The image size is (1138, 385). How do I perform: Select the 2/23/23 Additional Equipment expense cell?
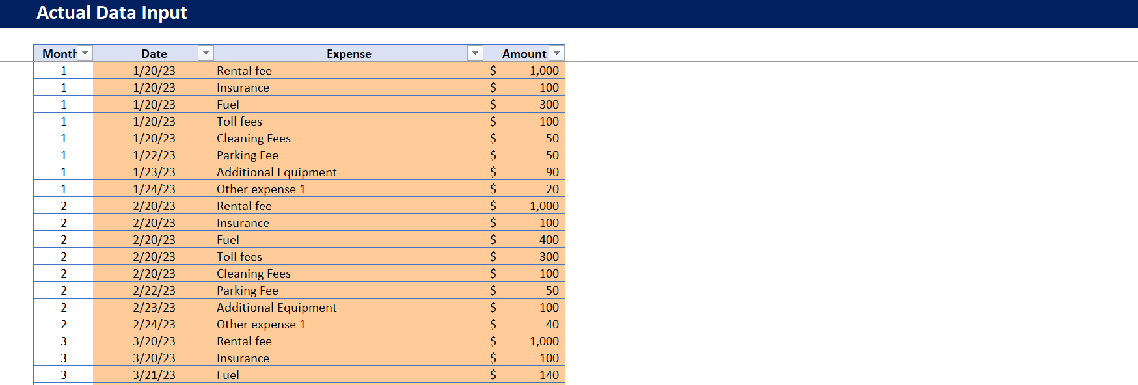(349, 307)
